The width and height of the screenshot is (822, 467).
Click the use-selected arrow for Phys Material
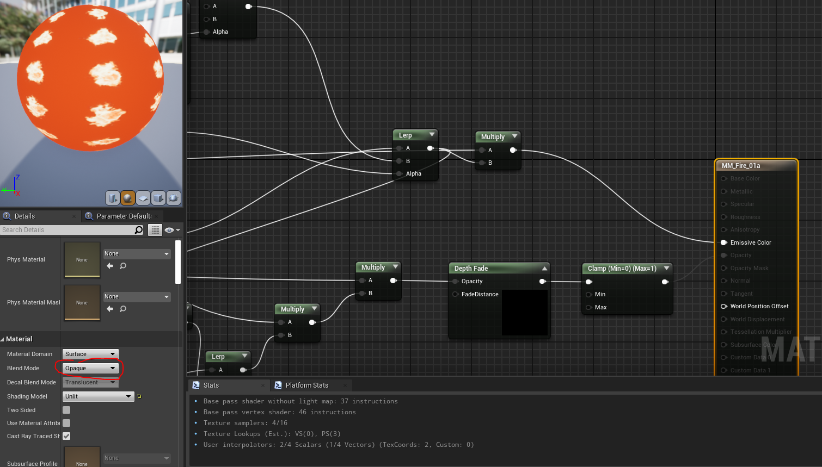coord(111,266)
